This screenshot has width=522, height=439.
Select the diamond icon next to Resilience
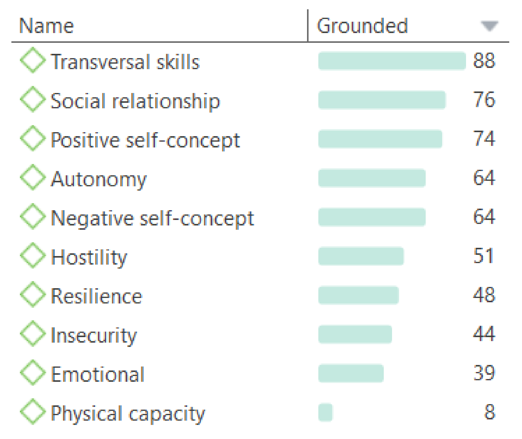pos(33,295)
